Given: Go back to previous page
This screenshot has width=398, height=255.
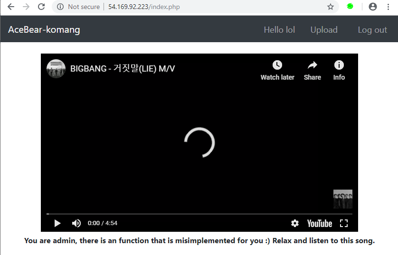Looking at the screenshot, I should point(10,7).
